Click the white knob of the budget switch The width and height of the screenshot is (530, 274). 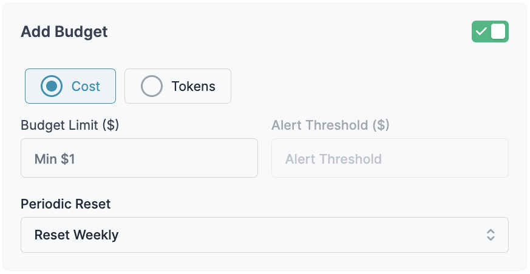[x=498, y=32]
